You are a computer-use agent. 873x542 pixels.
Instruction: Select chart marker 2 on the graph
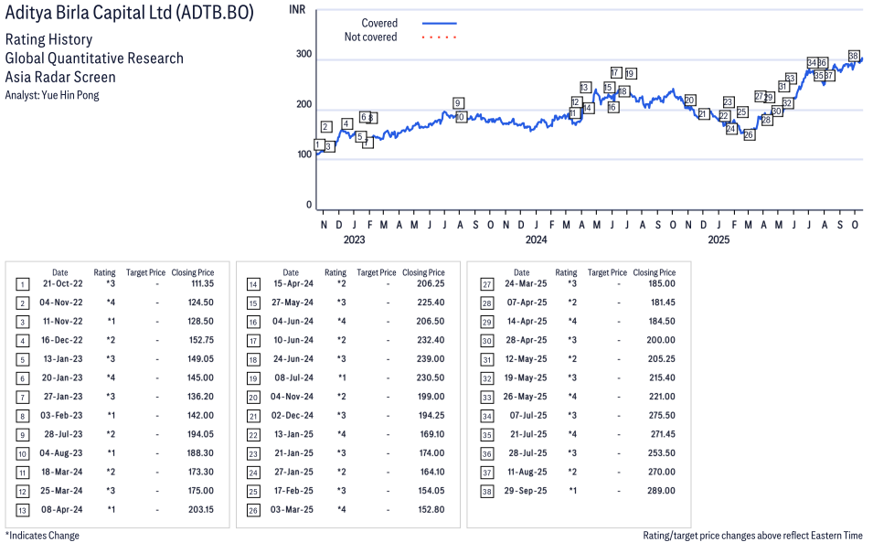[326, 127]
